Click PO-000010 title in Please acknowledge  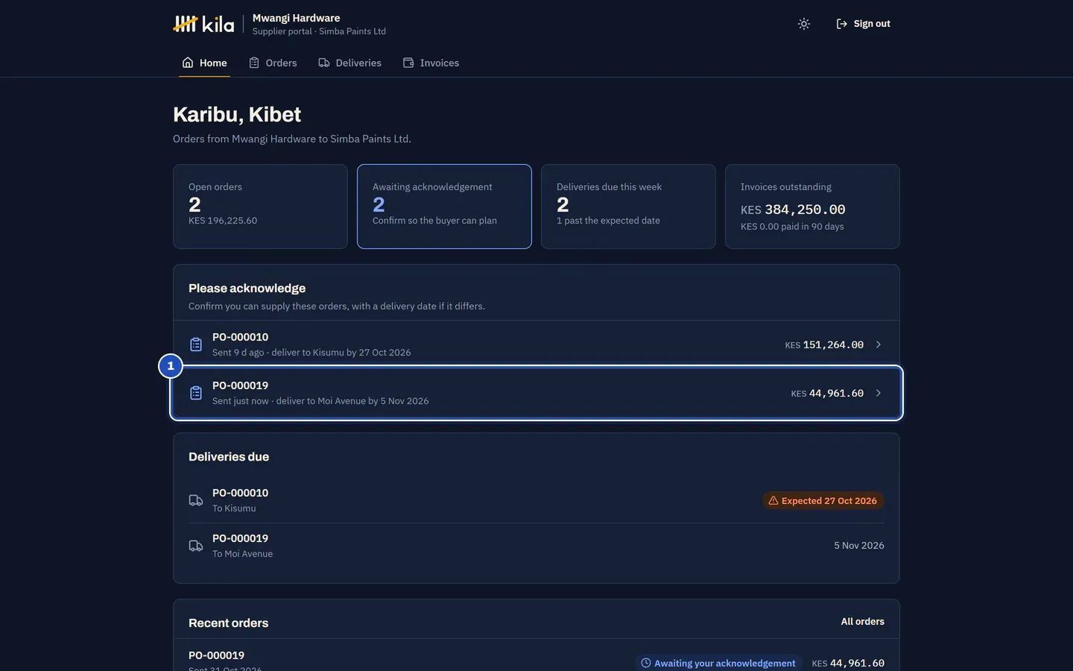pyautogui.click(x=240, y=337)
